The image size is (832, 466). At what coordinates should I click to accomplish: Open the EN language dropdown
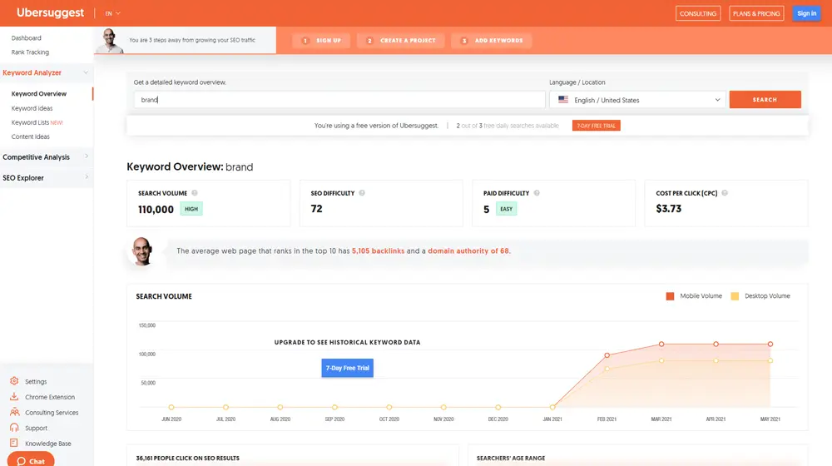tap(112, 13)
